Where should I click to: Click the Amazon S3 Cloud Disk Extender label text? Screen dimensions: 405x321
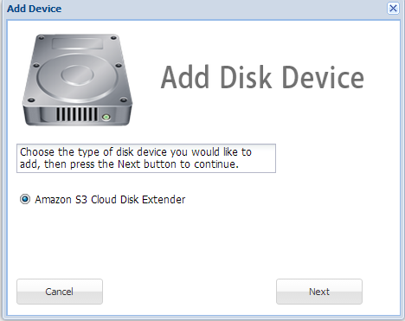click(x=110, y=200)
